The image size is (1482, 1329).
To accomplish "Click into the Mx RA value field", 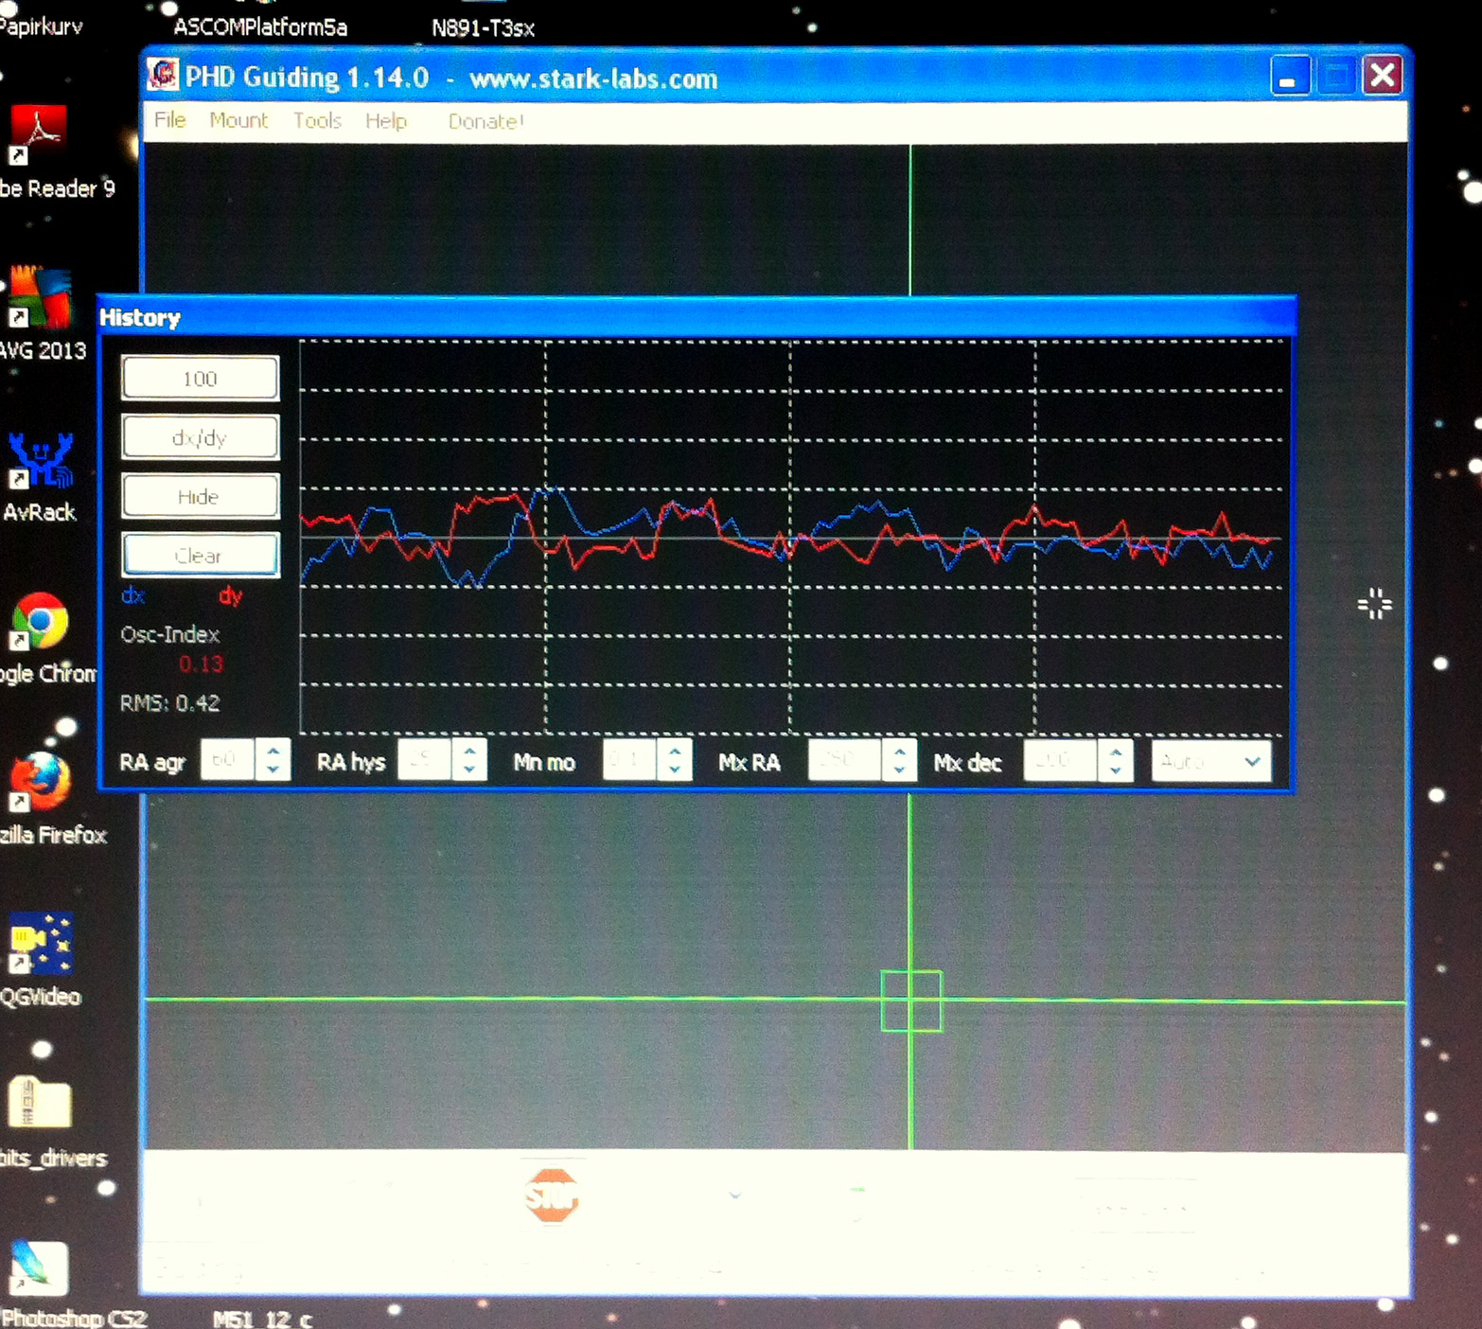I will 844,760.
